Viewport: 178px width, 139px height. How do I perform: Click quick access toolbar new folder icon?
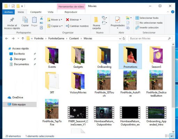point(18,6)
